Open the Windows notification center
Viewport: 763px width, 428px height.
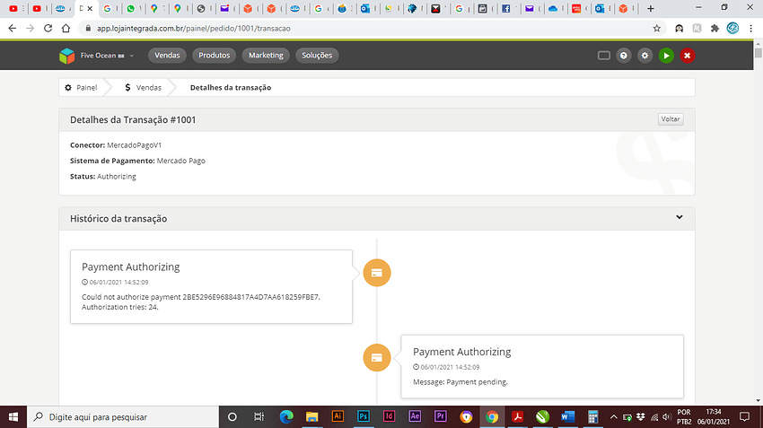(744, 417)
